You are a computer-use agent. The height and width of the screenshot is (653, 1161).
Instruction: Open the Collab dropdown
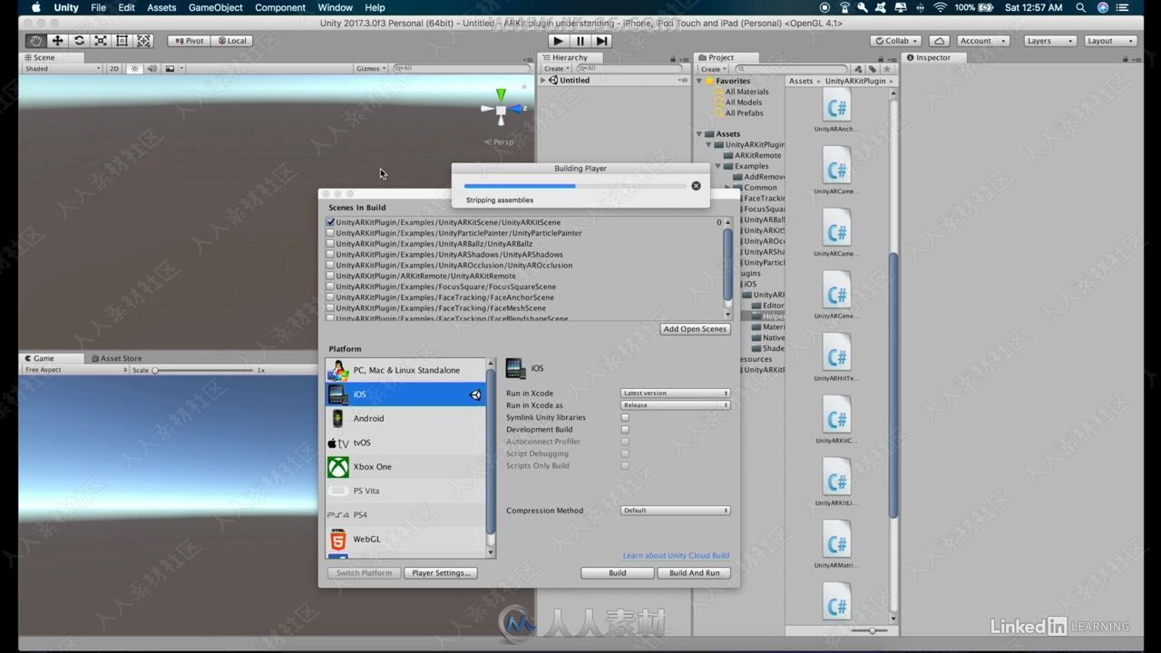point(896,41)
